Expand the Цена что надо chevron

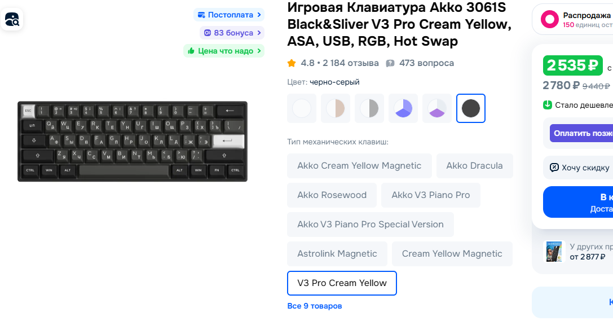[259, 51]
